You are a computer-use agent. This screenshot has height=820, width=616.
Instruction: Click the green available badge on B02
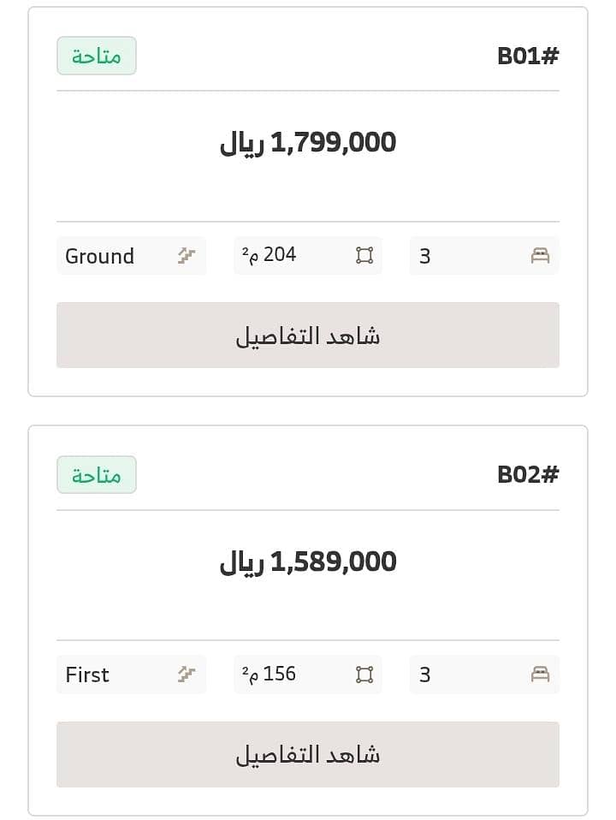click(x=97, y=475)
